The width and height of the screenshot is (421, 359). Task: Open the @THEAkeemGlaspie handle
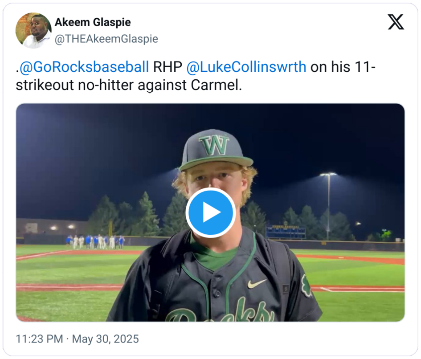pyautogui.click(x=106, y=39)
